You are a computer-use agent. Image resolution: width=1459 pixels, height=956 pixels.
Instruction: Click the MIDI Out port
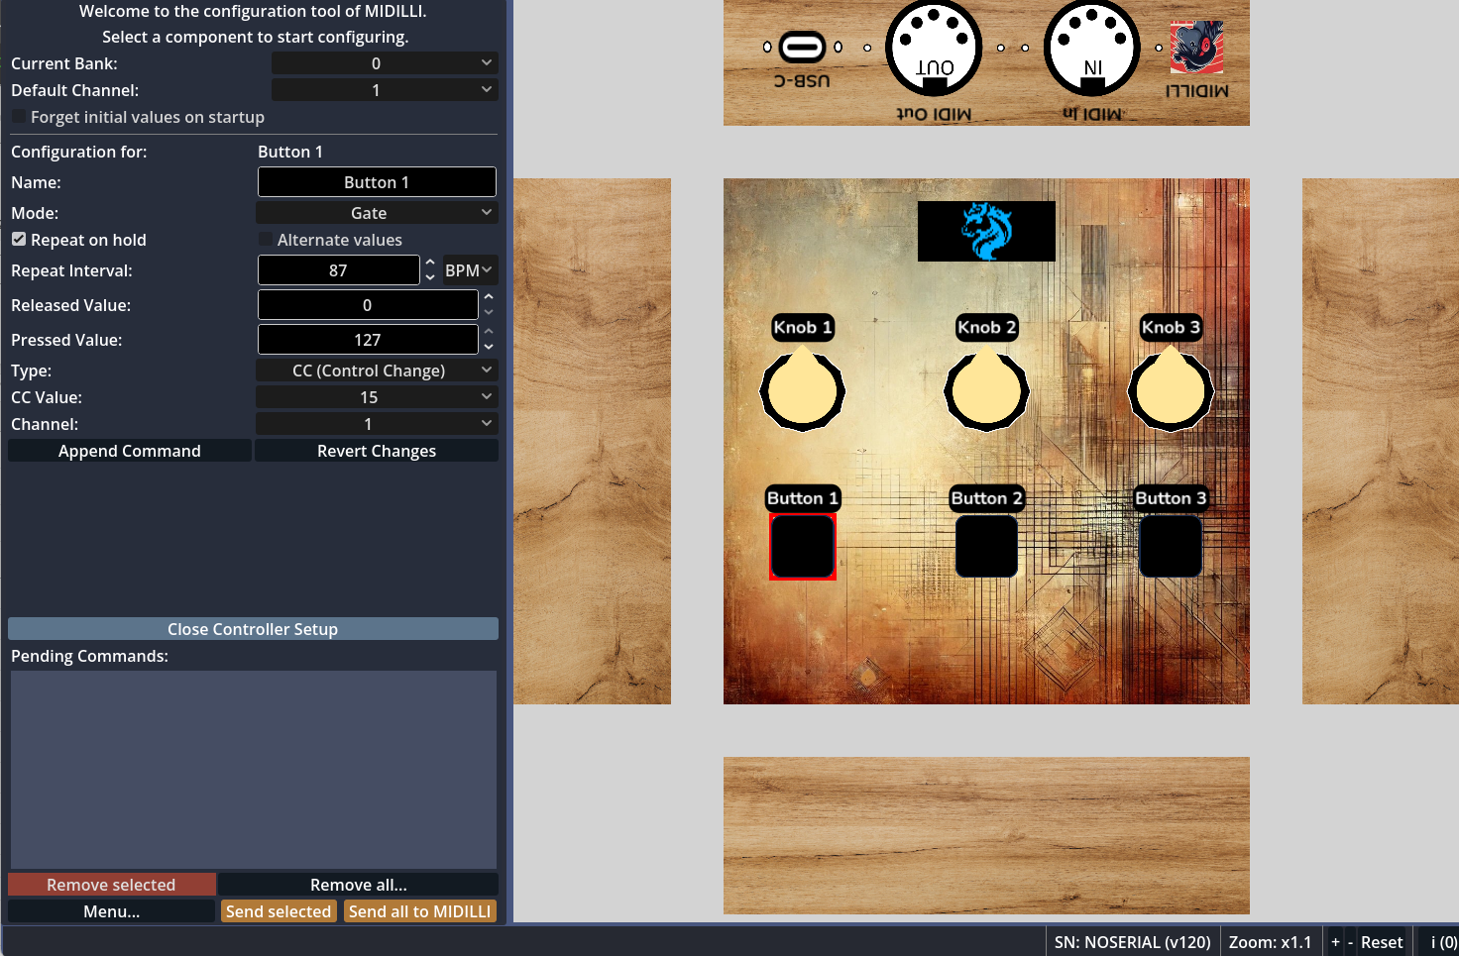934,48
